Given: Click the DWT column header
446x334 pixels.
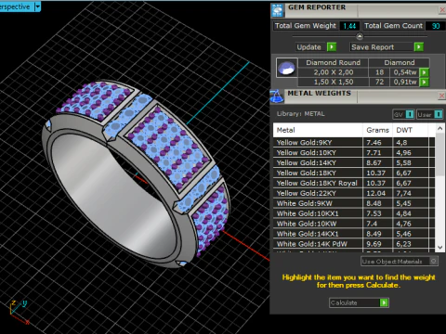Looking at the screenshot, I should [x=410, y=130].
